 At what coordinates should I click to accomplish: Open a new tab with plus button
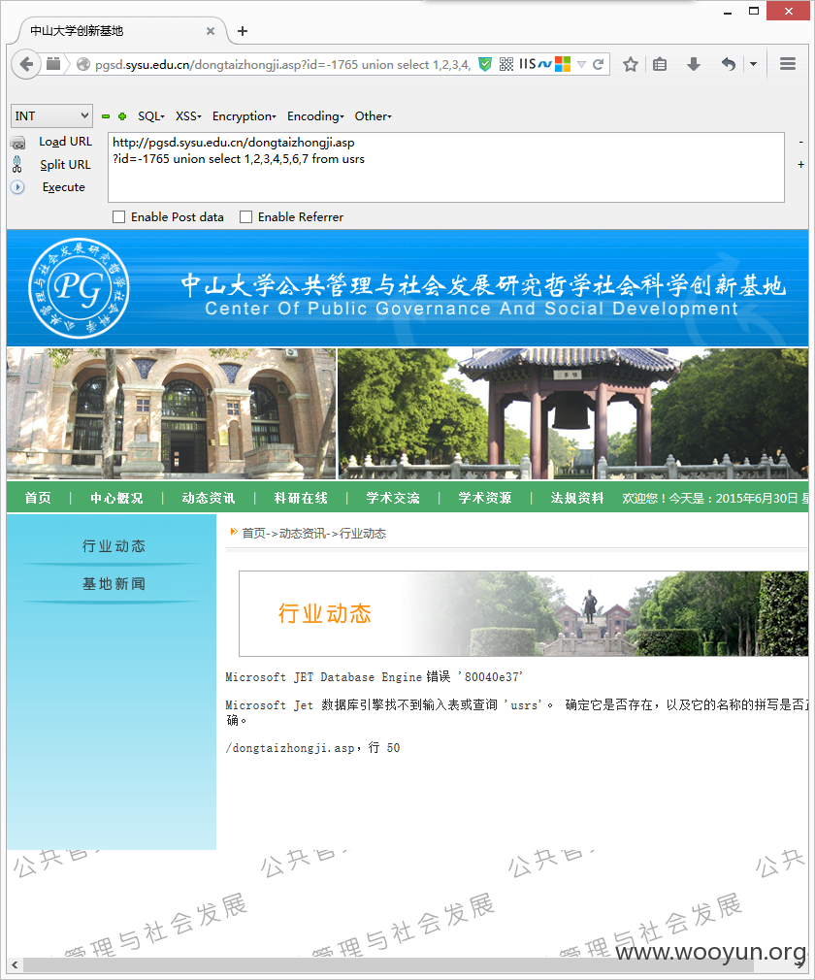243,31
